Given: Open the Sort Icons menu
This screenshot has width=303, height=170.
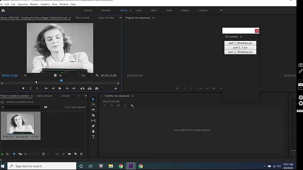Looking at the screenshot, I should pos(45,154).
